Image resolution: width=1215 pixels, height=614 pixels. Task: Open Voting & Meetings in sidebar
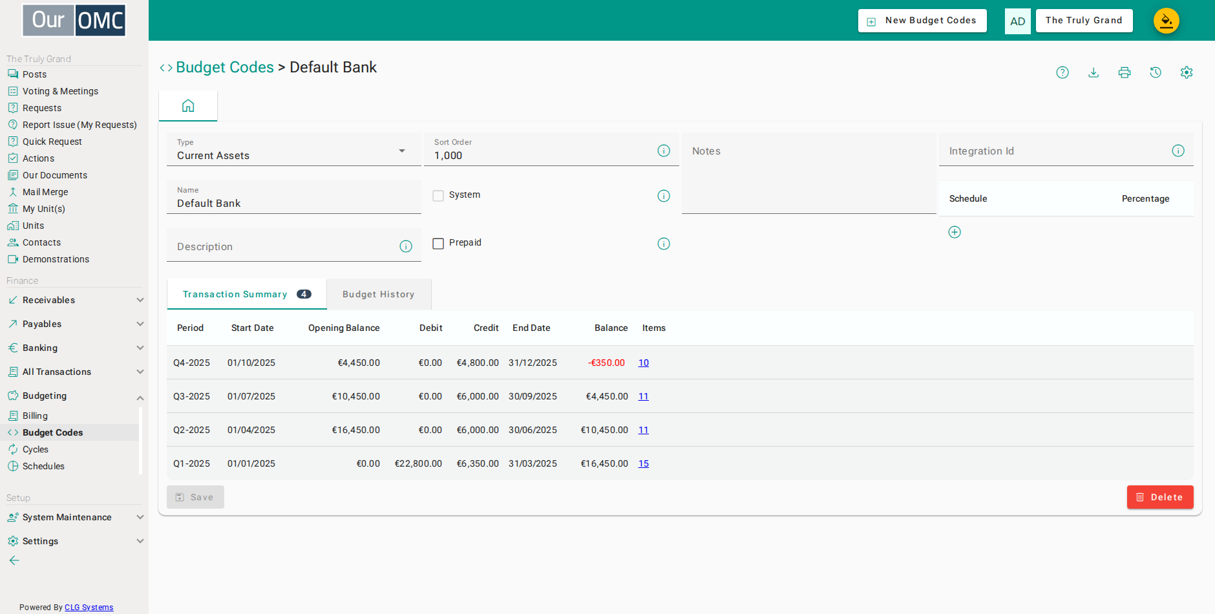(x=61, y=91)
